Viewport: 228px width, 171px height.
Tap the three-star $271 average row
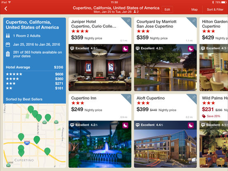[x=34, y=83]
